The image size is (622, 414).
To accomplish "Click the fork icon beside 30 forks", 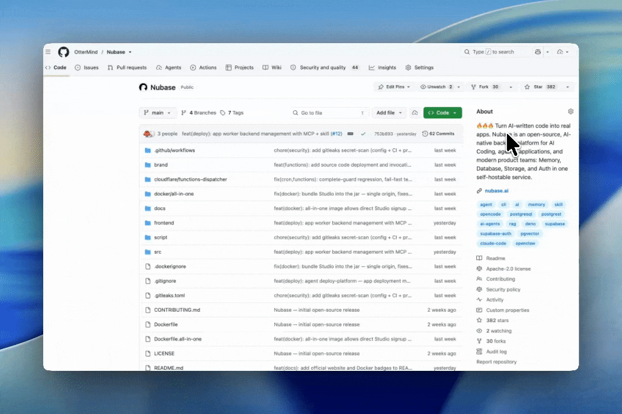I will tap(479, 341).
